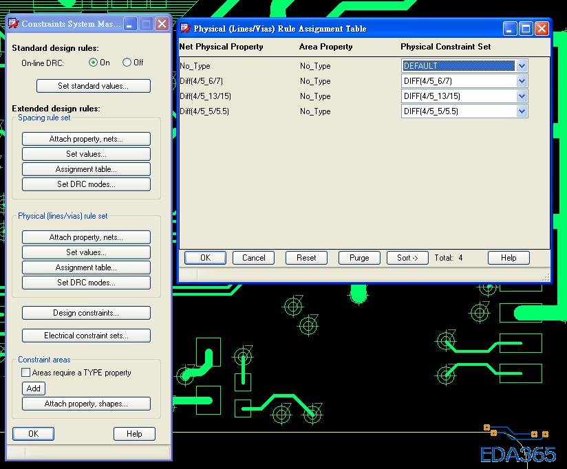
Task: Purge unused entries with Purge button
Action: (359, 258)
